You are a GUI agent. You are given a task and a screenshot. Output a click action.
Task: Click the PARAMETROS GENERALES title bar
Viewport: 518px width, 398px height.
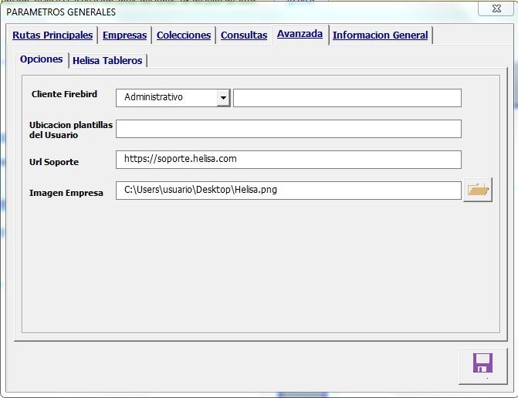tap(232, 11)
